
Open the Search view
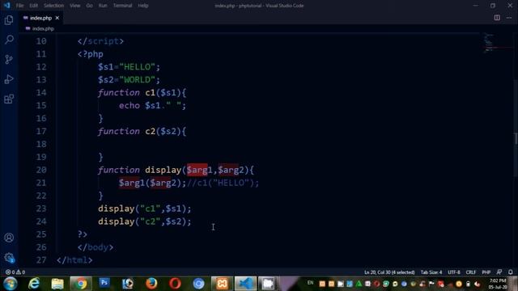(x=9, y=40)
